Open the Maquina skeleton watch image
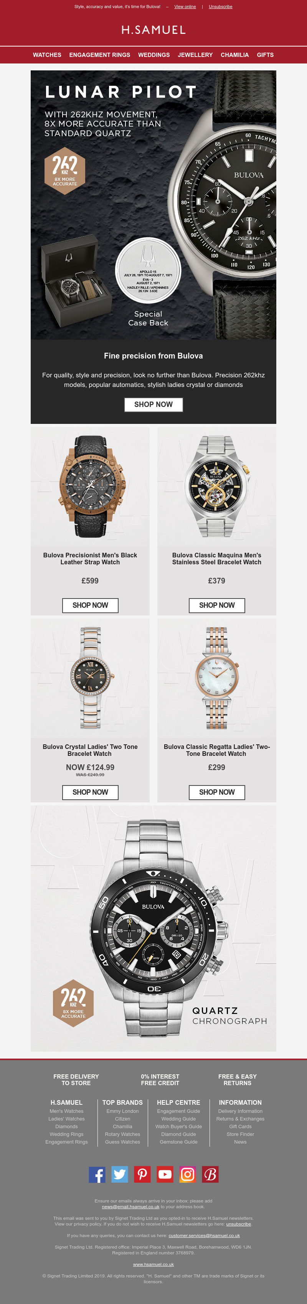Viewport: 307px width, 1304px height. pyautogui.click(x=216, y=487)
